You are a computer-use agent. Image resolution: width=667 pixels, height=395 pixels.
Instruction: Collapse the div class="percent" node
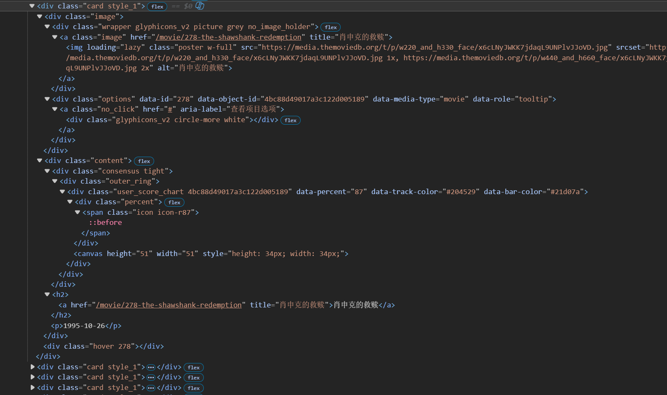point(70,202)
